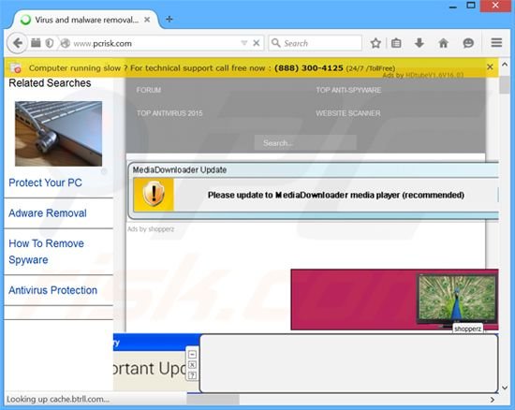515x410 pixels.
Task: Dismiss the yellow tech support banner
Action: point(490,67)
